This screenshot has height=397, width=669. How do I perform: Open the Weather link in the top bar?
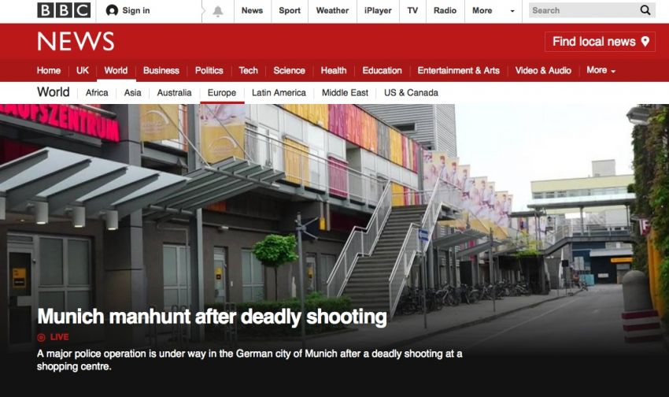click(x=332, y=11)
